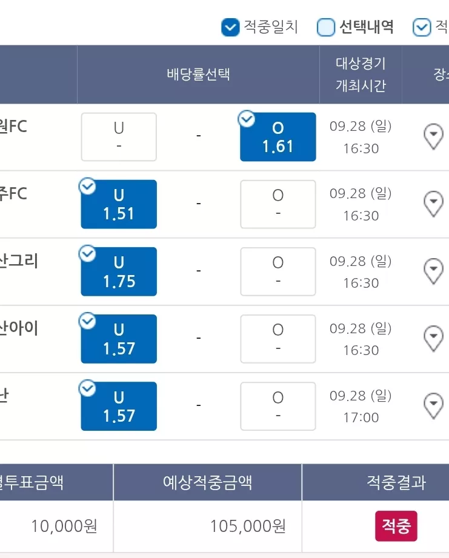
Task: Click the 대상경기 개최시간 column header
Action: (361, 75)
